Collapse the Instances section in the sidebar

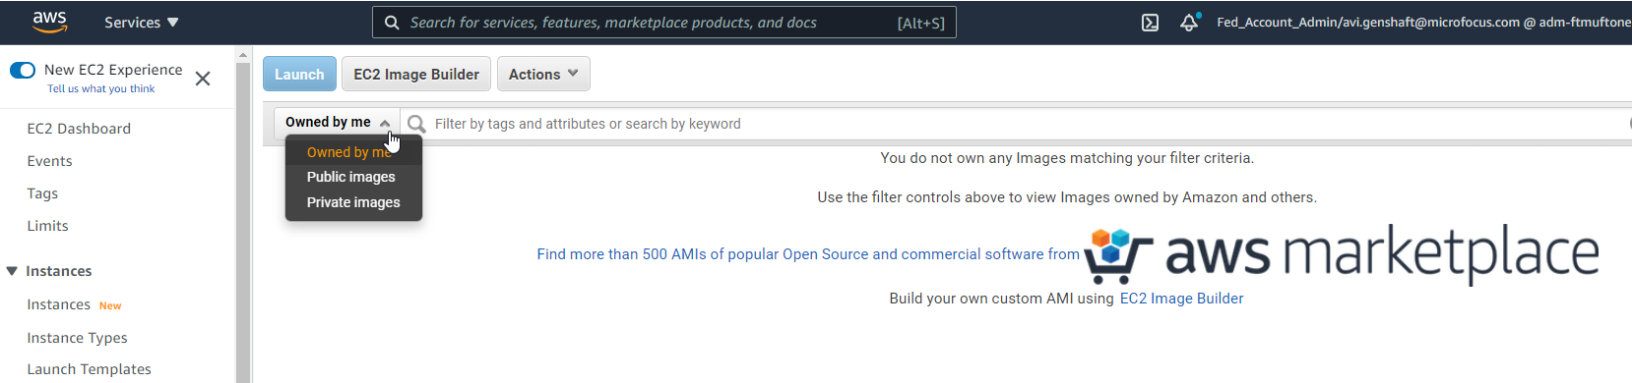(x=12, y=271)
